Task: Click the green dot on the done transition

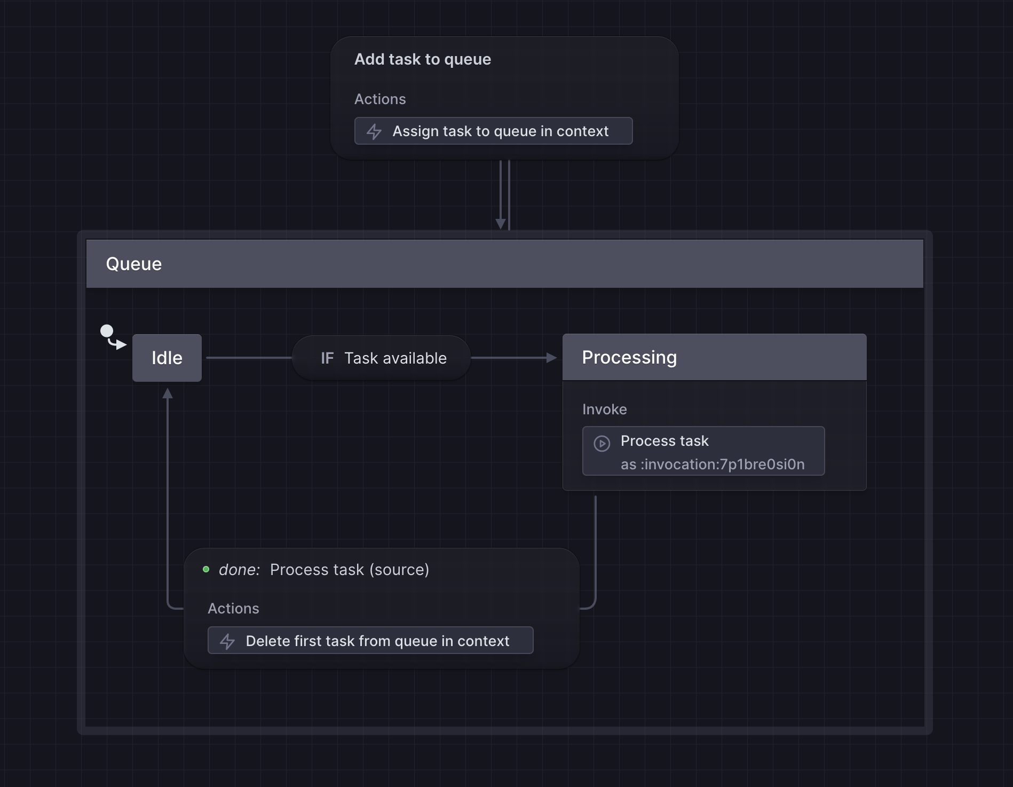Action: click(207, 569)
